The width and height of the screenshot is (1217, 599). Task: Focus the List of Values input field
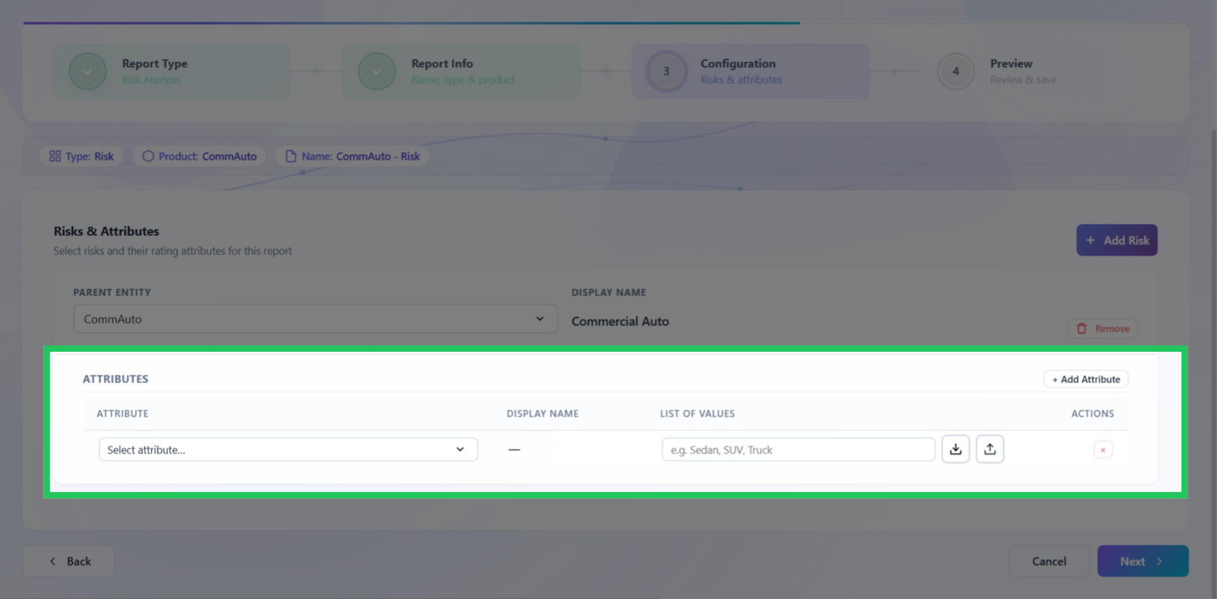pyautogui.click(x=799, y=449)
